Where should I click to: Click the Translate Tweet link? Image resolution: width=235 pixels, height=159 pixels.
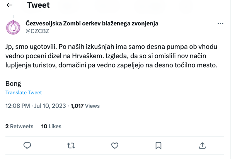tap(24, 93)
